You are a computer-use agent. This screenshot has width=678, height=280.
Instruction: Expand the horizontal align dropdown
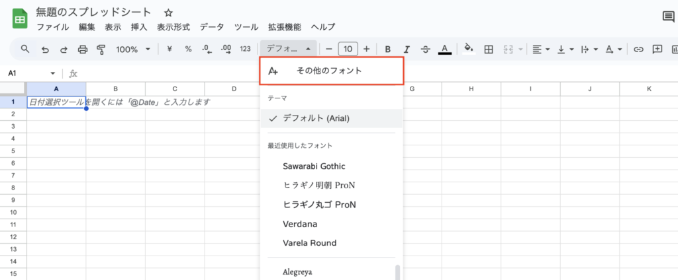pyautogui.click(x=540, y=49)
